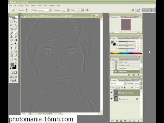Open the Flow slider arrow
164x123 pixels.
coord(83,10)
